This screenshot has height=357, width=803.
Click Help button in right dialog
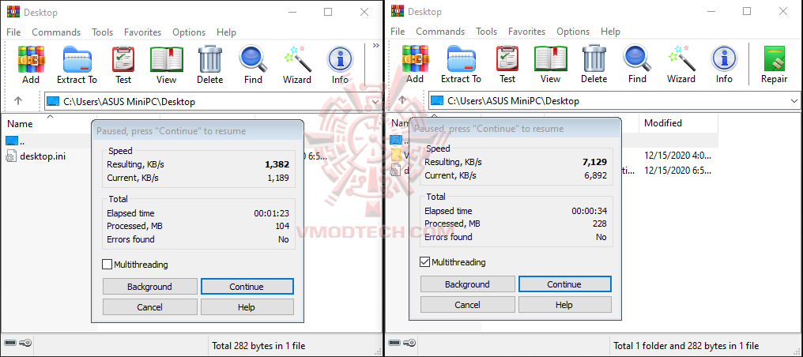(564, 304)
